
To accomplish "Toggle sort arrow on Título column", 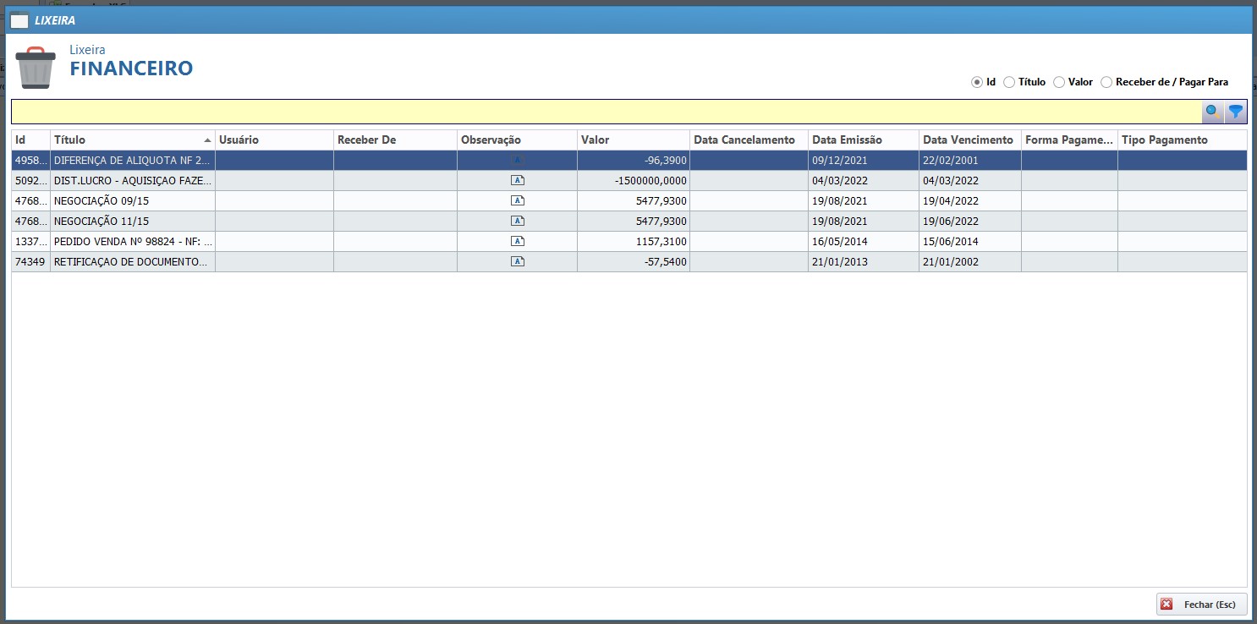I will [207, 140].
